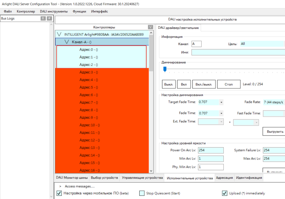Open the Цель target dropdown

coord(262,44)
